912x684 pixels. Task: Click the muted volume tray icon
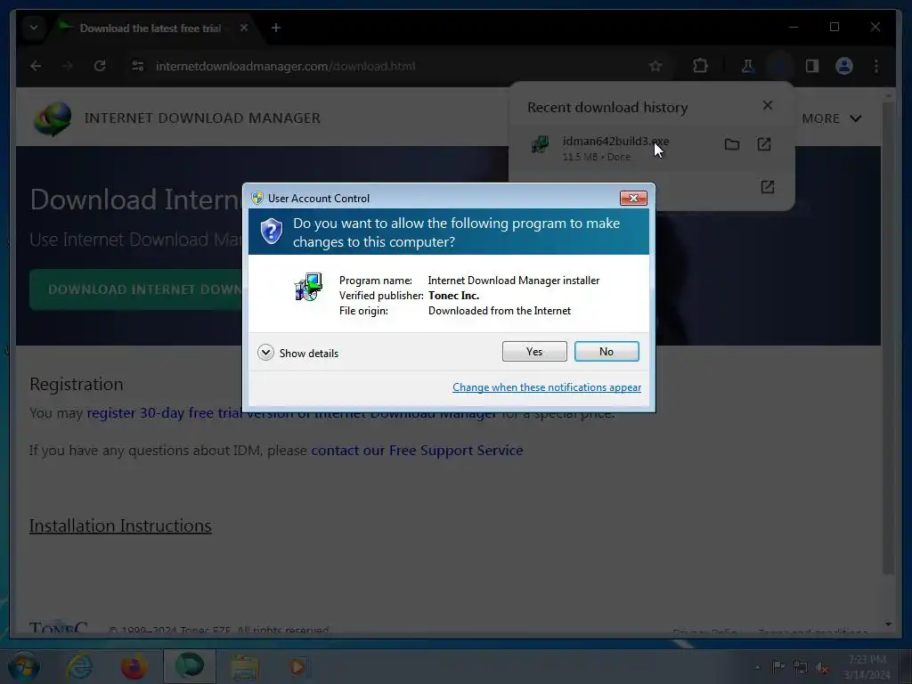point(822,668)
